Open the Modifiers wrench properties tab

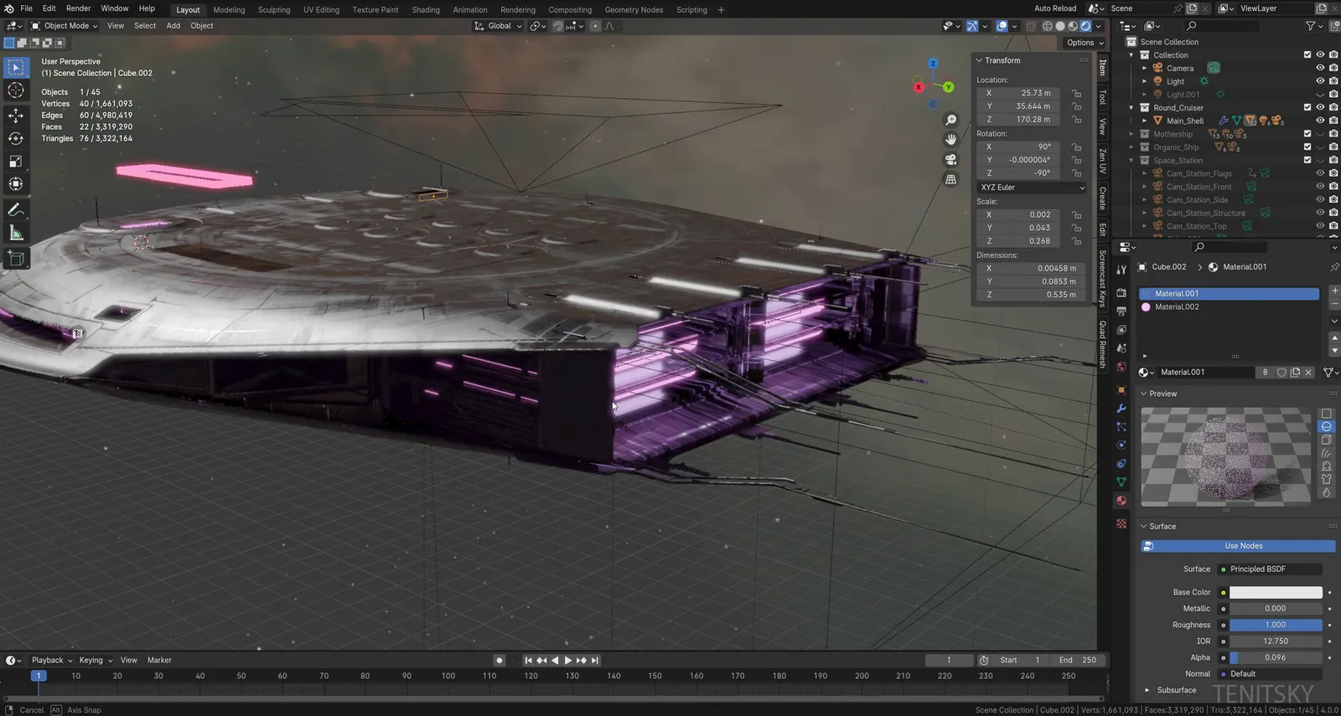[1121, 408]
